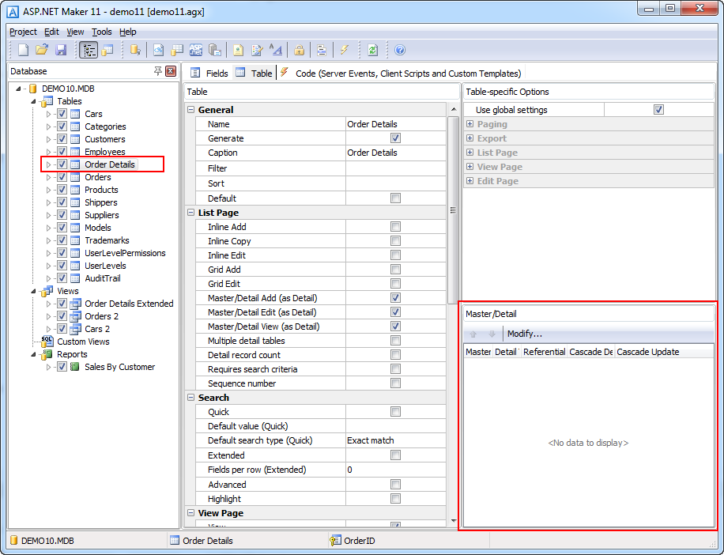
Task: Select the Products table in tree
Action: coord(101,190)
